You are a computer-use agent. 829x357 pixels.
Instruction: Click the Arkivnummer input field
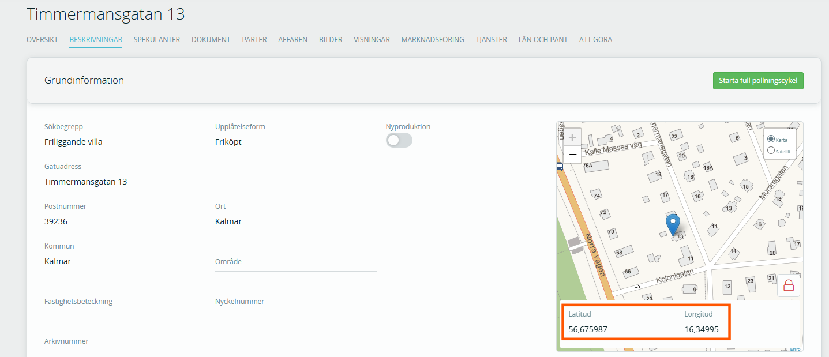168,341
